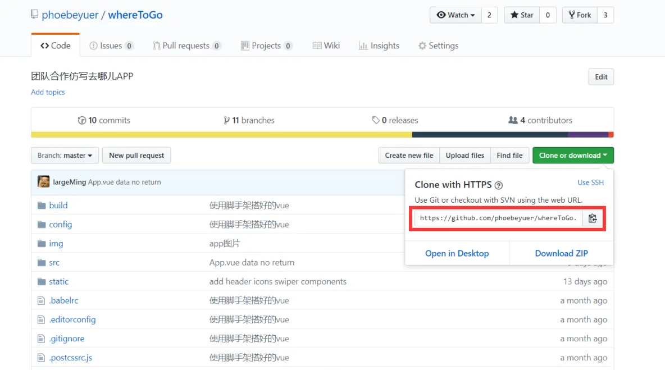
Task: Edit the repository description
Action: pos(601,77)
